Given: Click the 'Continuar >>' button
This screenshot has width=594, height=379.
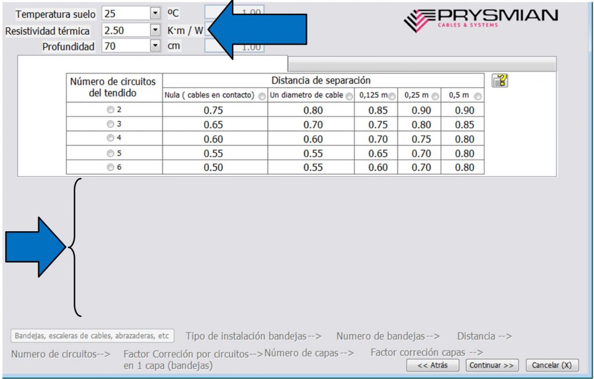Looking at the screenshot, I should 491,365.
